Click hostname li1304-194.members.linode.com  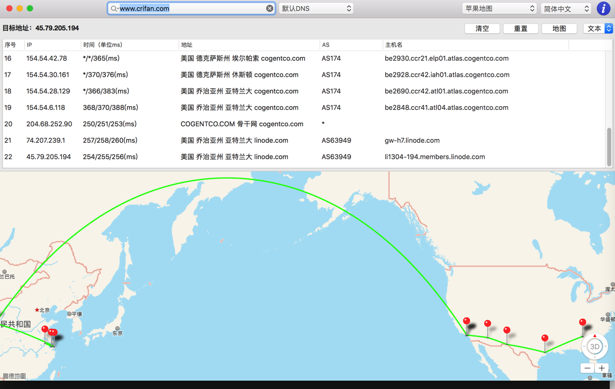tap(435, 157)
